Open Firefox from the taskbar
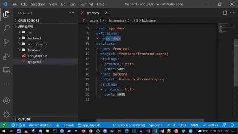The width and height of the screenshot is (238, 134). [83, 131]
